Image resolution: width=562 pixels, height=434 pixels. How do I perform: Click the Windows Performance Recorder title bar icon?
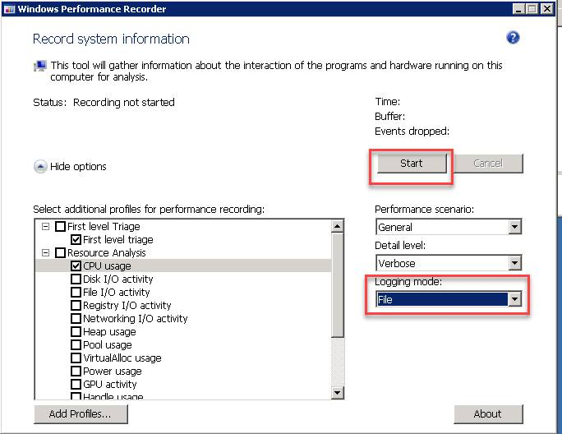coord(9,9)
